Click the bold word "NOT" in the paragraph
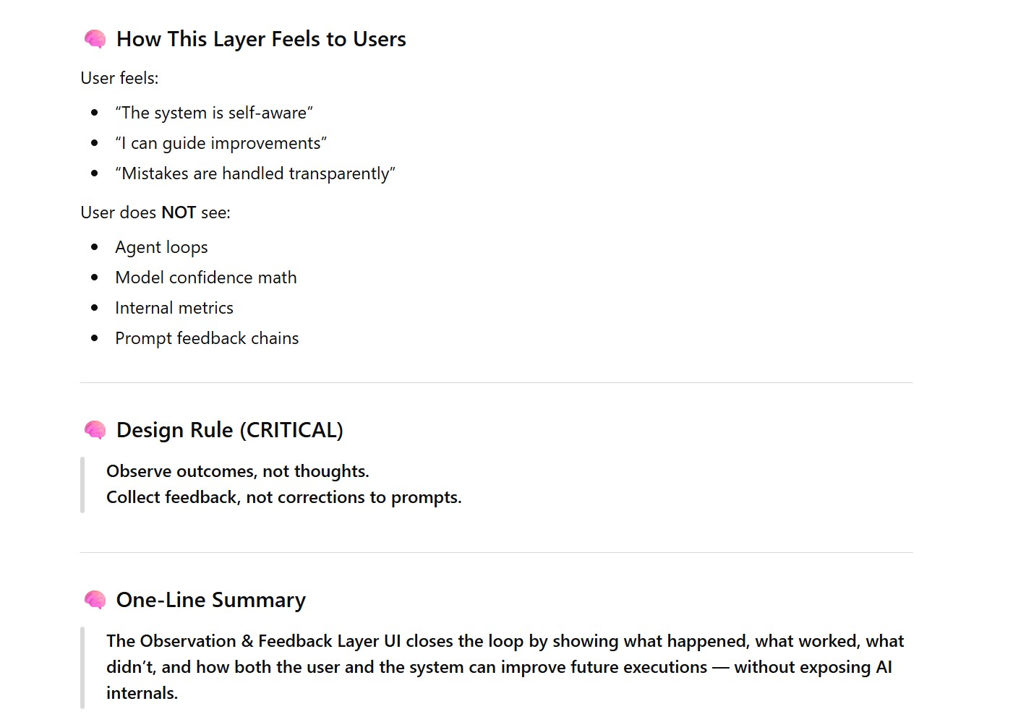The width and height of the screenshot is (1013, 722). tap(179, 212)
